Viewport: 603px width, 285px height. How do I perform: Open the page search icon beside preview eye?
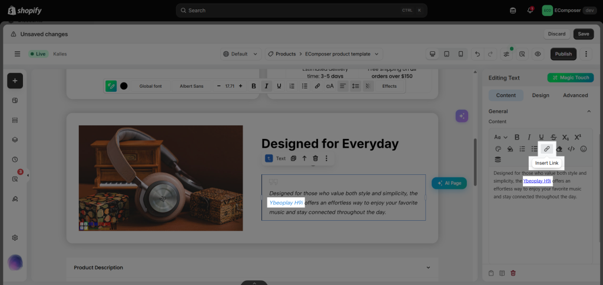pyautogui.click(x=522, y=54)
